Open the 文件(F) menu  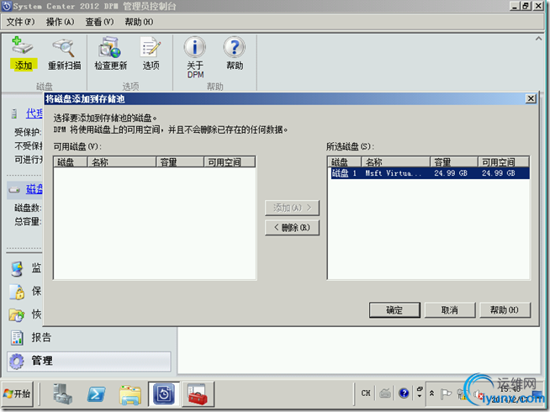point(20,22)
